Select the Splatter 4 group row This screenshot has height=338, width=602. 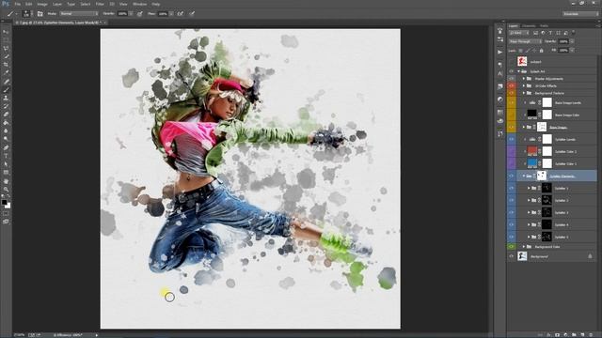tap(556, 224)
